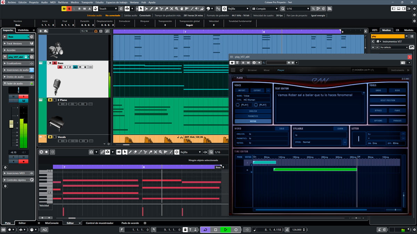Mute the E Piano track
Screen dimensions: 417x234
click(50, 100)
